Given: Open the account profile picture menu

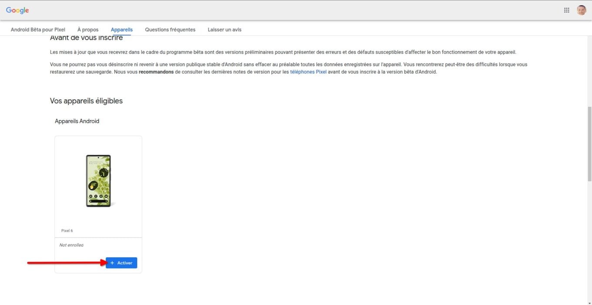Looking at the screenshot, I should point(582,10).
